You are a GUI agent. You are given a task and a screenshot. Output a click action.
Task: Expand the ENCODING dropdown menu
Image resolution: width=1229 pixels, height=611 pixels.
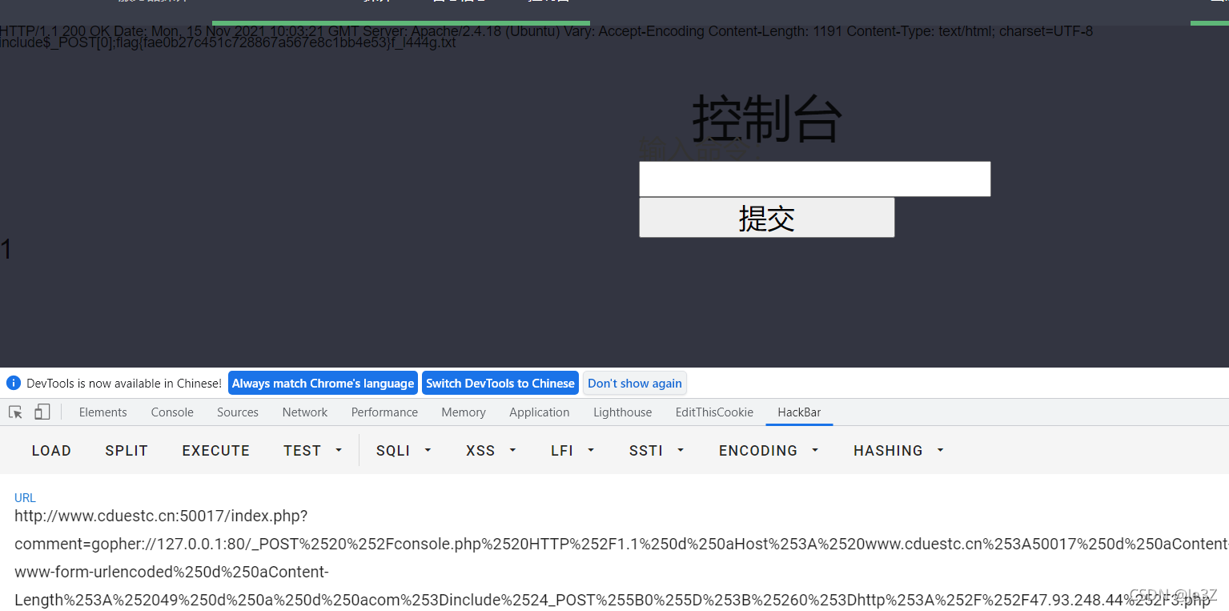[769, 451]
